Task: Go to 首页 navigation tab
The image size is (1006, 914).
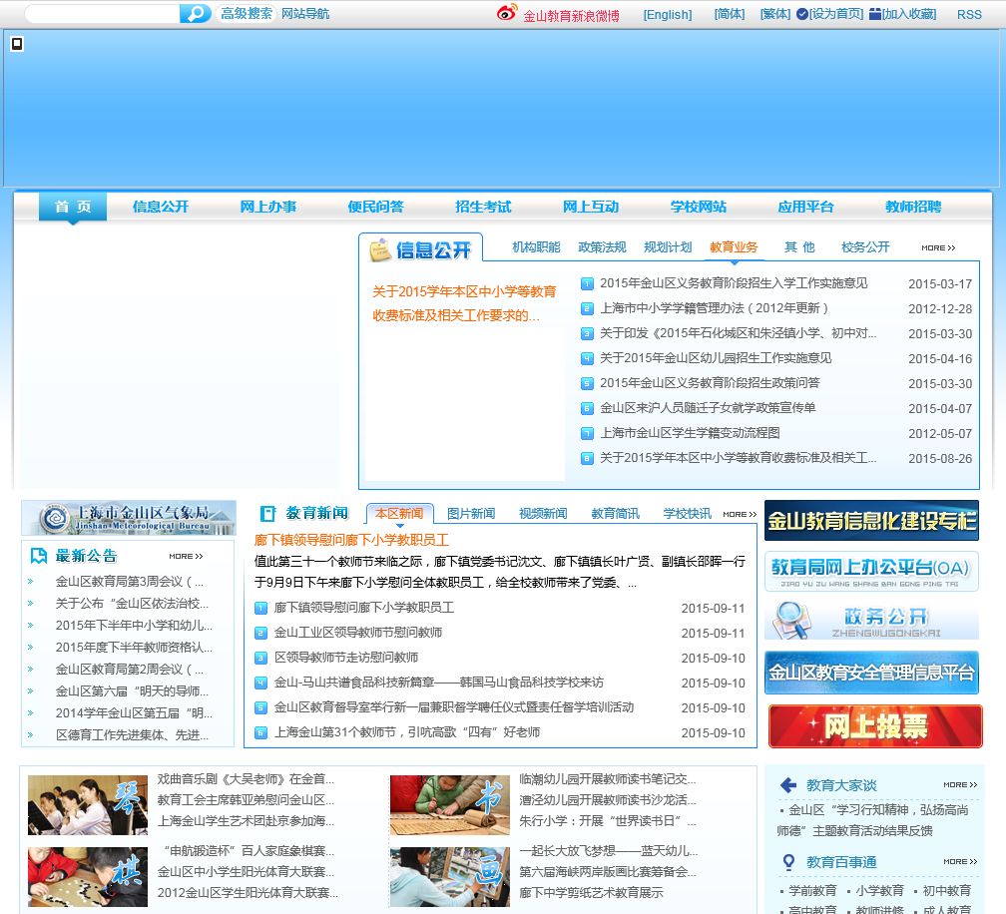Action: pyautogui.click(x=73, y=207)
